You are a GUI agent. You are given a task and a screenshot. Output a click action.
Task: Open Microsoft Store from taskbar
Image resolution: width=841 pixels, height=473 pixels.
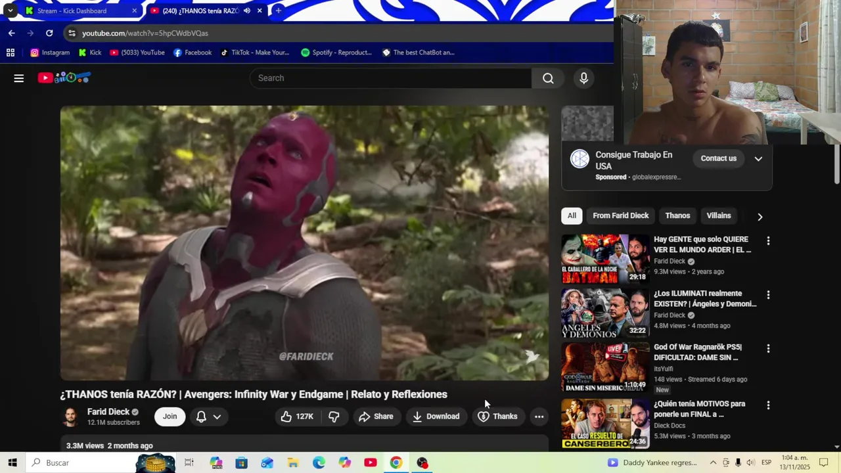241,462
